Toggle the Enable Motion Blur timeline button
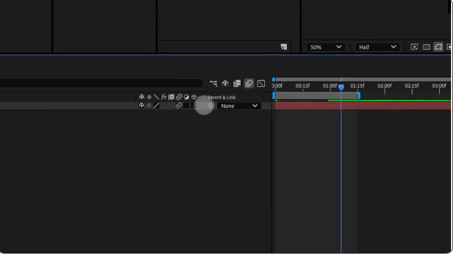 [x=249, y=83]
